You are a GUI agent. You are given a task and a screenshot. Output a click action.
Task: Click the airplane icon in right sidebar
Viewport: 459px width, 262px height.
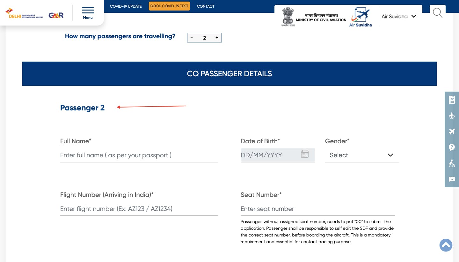click(452, 131)
